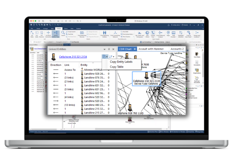Open Linked Entities panel options arrow
Screen dimensions: 233x161
[x=105, y=49]
